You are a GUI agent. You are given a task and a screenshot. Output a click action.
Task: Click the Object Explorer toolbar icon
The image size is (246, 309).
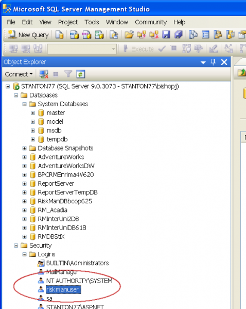click(218, 35)
